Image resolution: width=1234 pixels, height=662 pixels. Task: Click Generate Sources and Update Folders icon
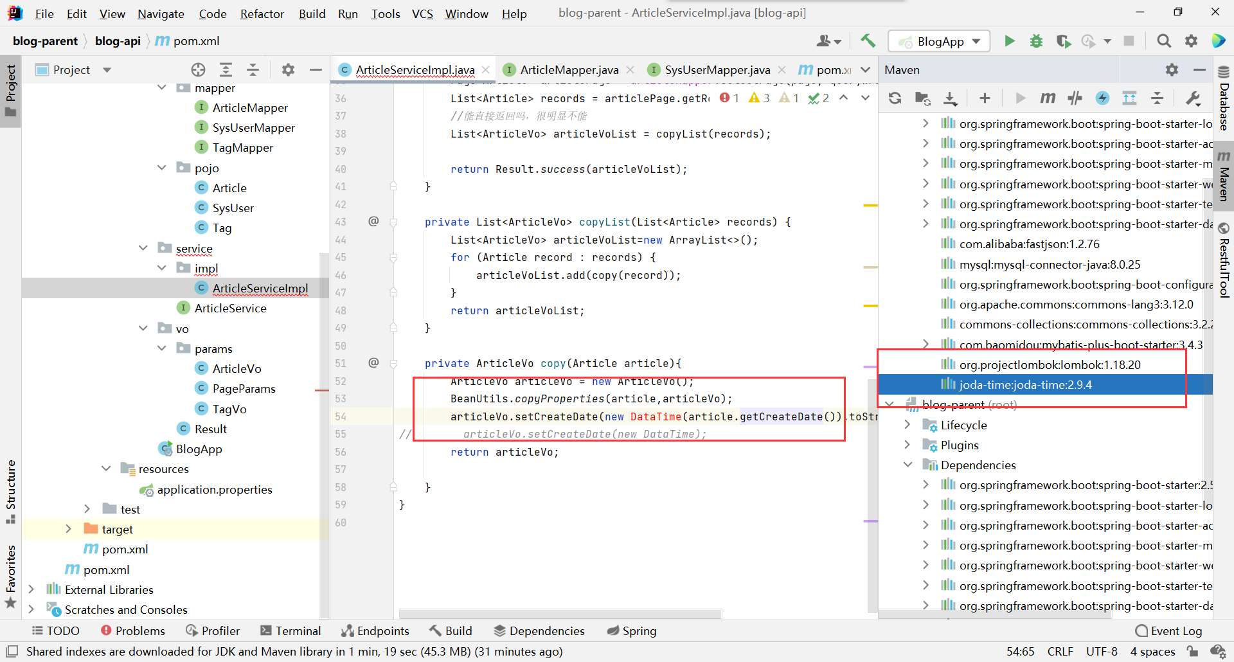point(922,98)
